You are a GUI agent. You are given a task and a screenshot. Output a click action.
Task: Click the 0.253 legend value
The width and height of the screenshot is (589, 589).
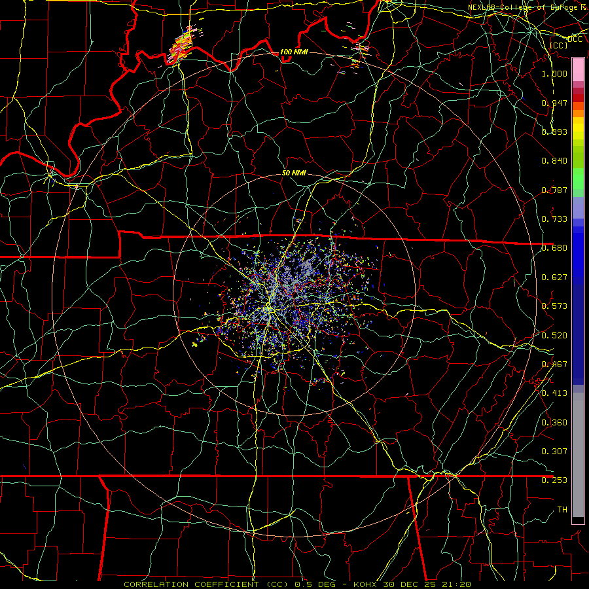pyautogui.click(x=554, y=480)
